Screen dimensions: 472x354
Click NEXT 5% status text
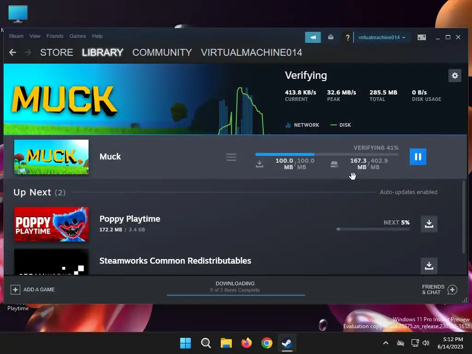(x=396, y=223)
